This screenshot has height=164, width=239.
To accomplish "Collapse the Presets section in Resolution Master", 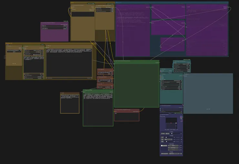I will click(171, 152).
